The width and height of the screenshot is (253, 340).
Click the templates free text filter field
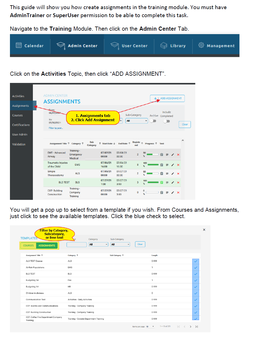pos(77,244)
